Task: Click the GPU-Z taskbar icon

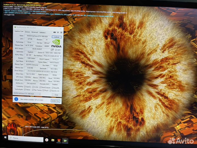Action: (x=65, y=140)
